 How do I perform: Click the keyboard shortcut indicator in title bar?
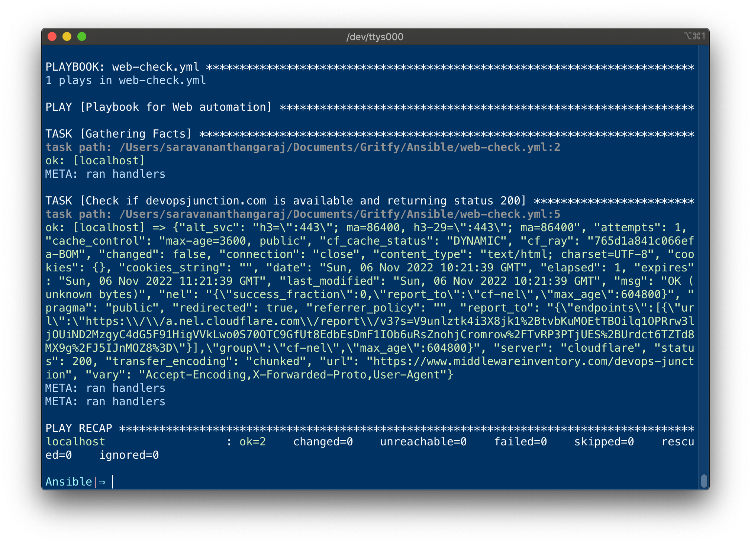(x=694, y=36)
